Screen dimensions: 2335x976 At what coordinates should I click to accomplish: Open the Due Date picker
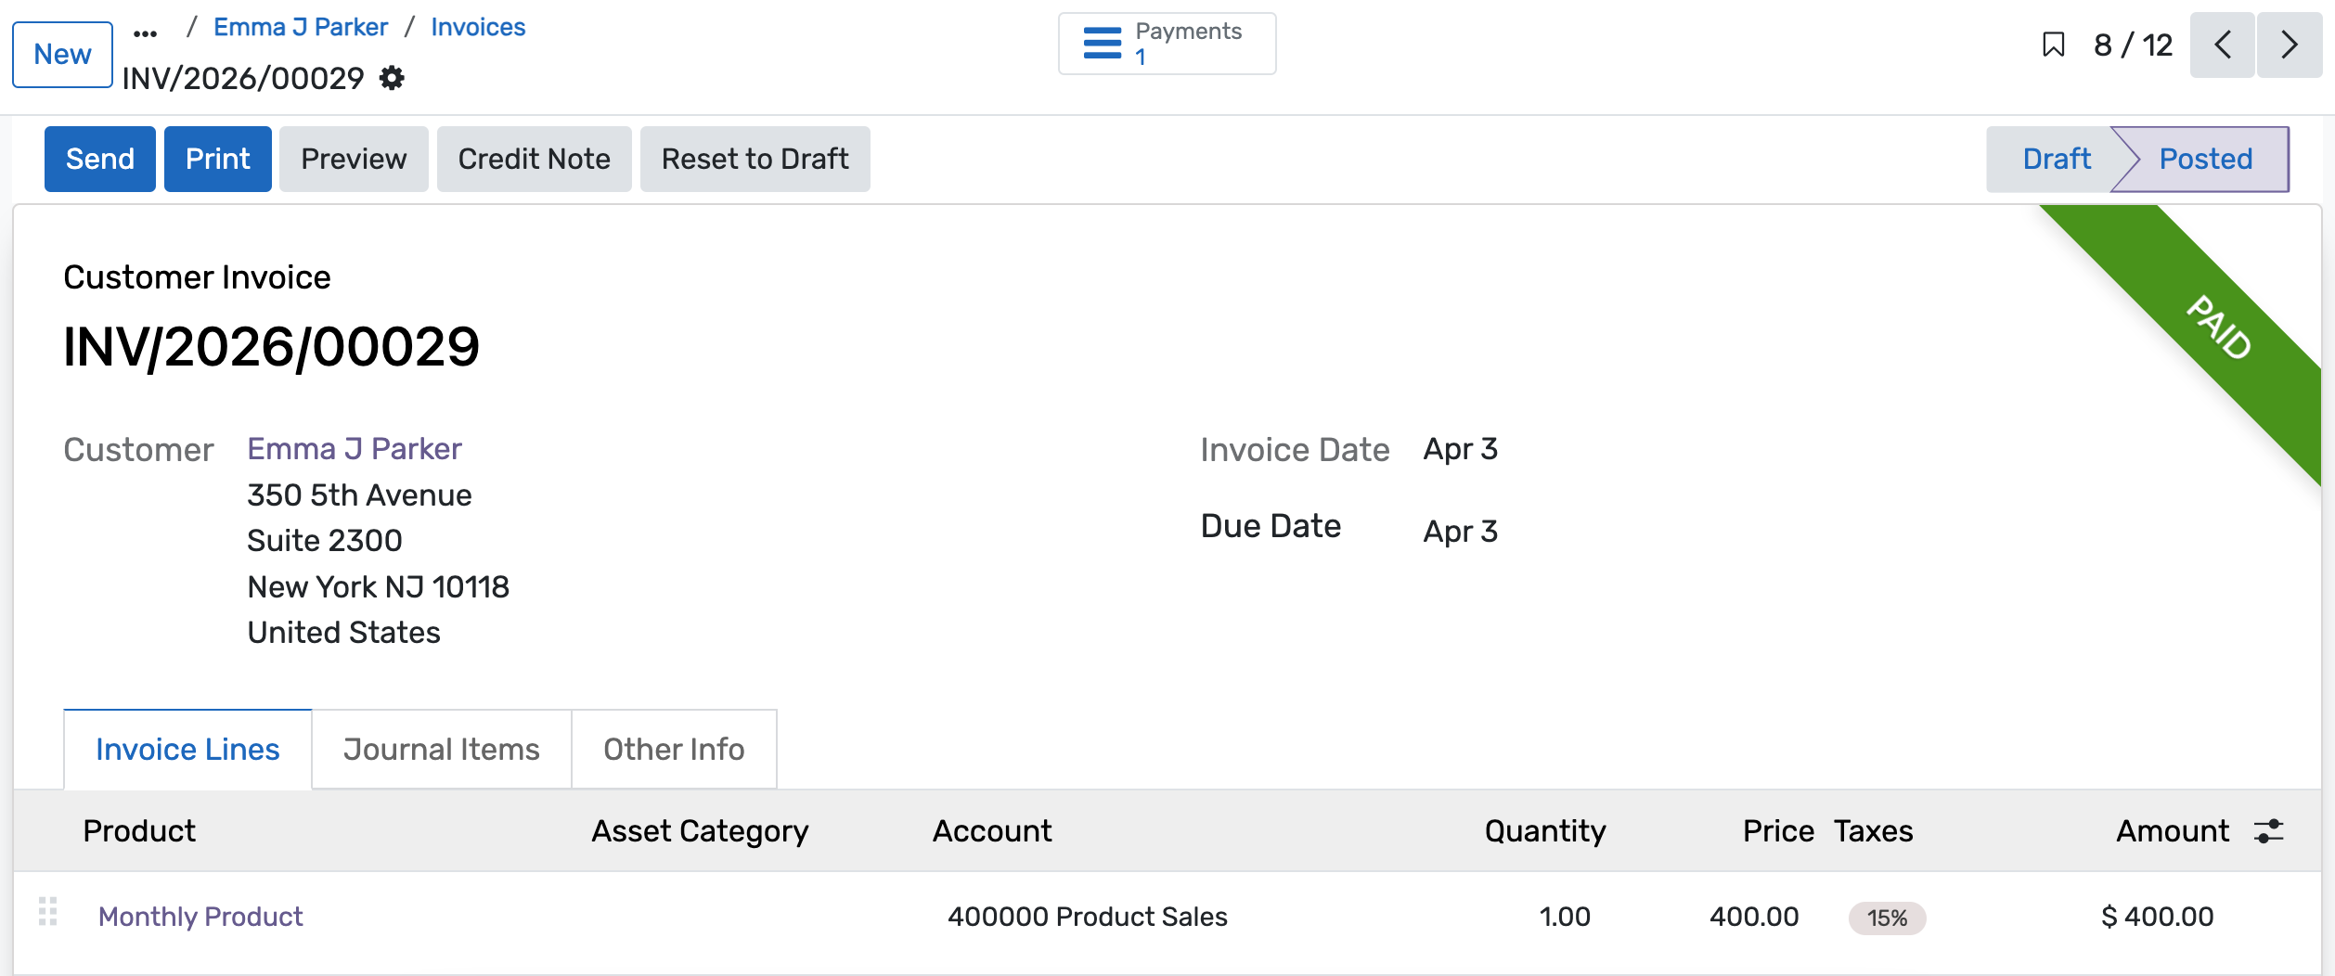pos(1459,531)
